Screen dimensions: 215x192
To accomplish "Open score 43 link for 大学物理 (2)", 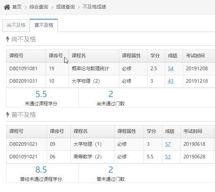I will pos(171,81).
